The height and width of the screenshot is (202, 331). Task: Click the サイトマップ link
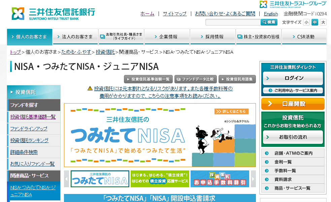174,14
